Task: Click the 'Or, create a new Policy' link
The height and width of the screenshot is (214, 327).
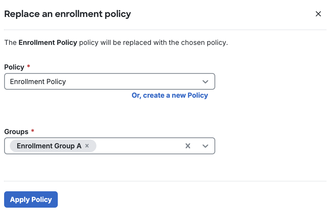Action: coord(170,95)
